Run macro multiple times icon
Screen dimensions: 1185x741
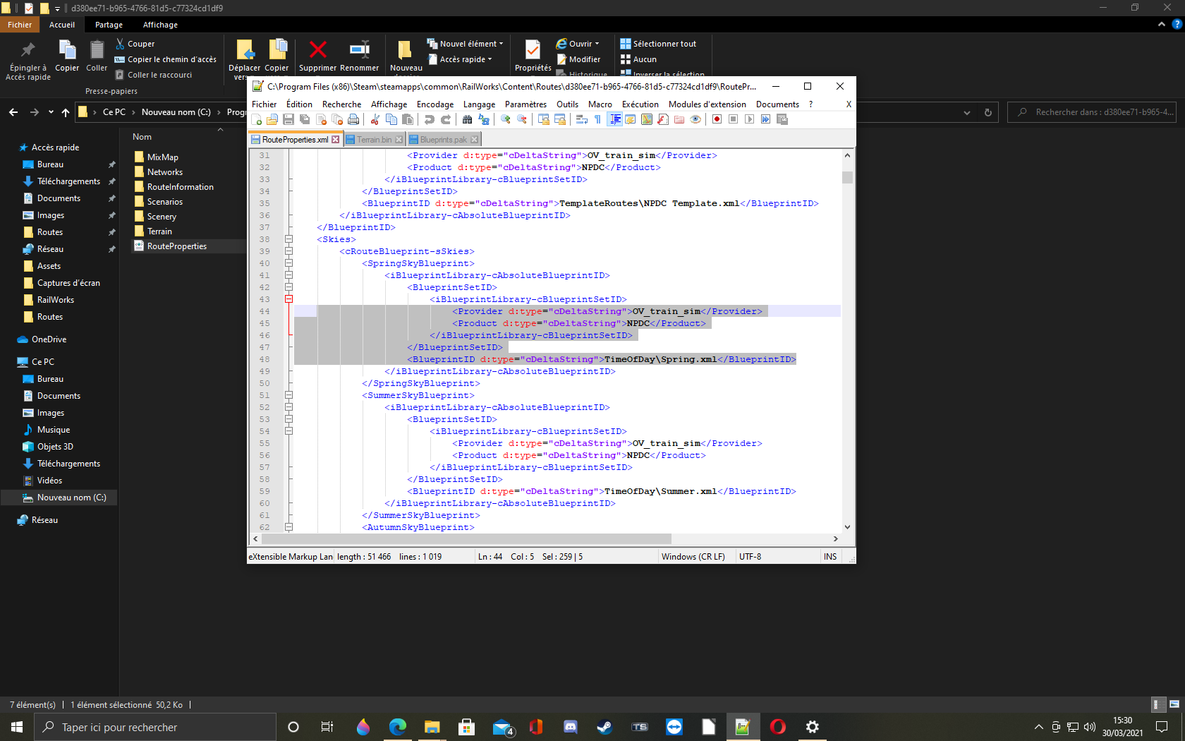(765, 119)
